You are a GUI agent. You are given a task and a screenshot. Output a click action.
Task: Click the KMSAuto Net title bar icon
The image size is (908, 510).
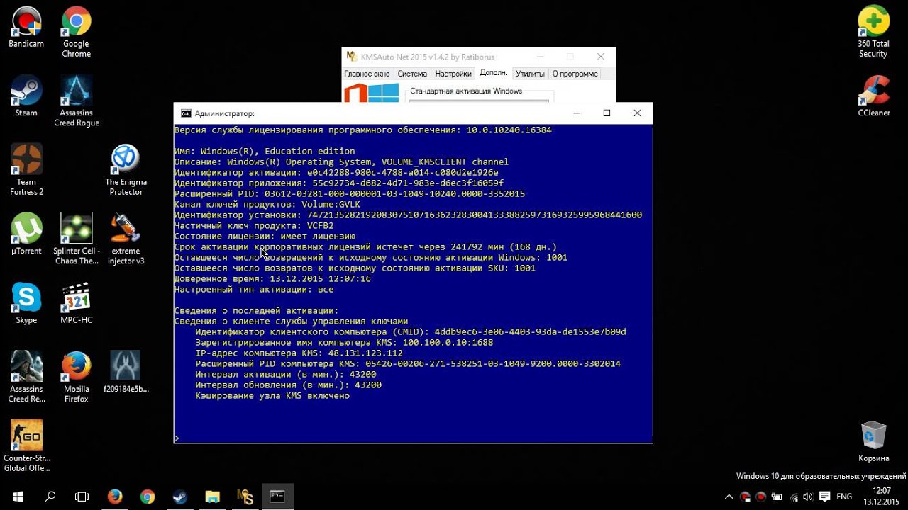[x=352, y=57]
